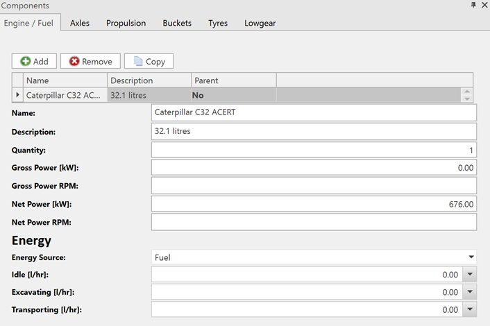Click the Excavating [l/hr] value field
490x326 pixels.
pyautogui.click(x=307, y=292)
